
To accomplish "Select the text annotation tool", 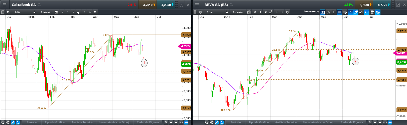I will pyautogui.click(x=334, y=12).
